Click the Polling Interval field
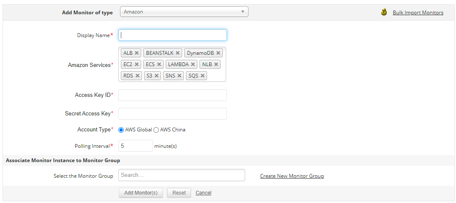 pos(136,146)
